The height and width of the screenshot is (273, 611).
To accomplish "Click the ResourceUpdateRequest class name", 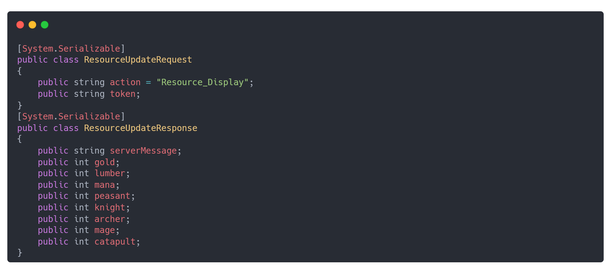I will coord(138,60).
